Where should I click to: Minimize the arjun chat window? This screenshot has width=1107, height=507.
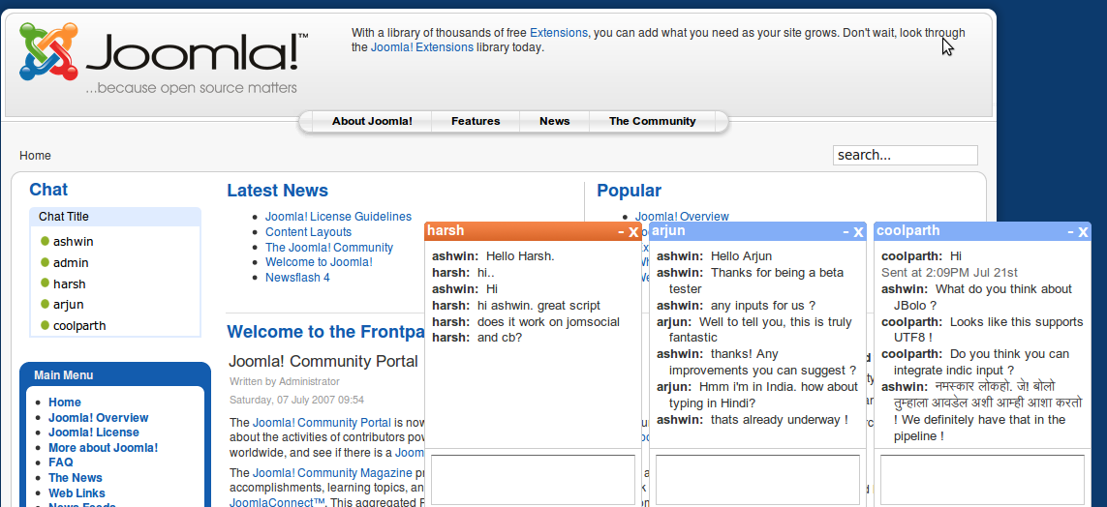coord(846,232)
